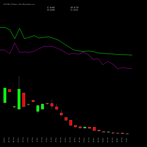Select the red candle on 24 Nov
The image size is (147, 147).
click(71, 123)
